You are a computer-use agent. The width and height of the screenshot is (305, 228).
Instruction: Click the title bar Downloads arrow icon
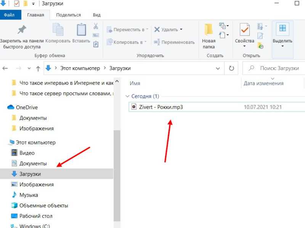[x=3, y=3]
